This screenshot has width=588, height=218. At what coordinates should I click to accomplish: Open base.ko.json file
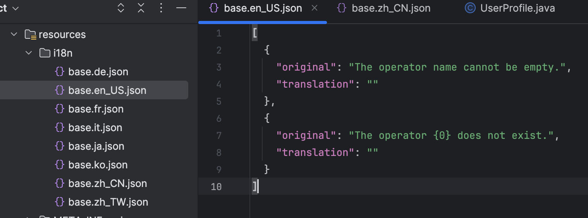pyautogui.click(x=98, y=165)
